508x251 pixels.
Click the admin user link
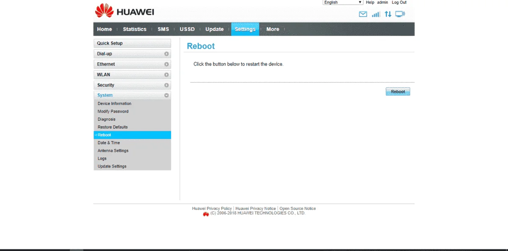coord(383,3)
